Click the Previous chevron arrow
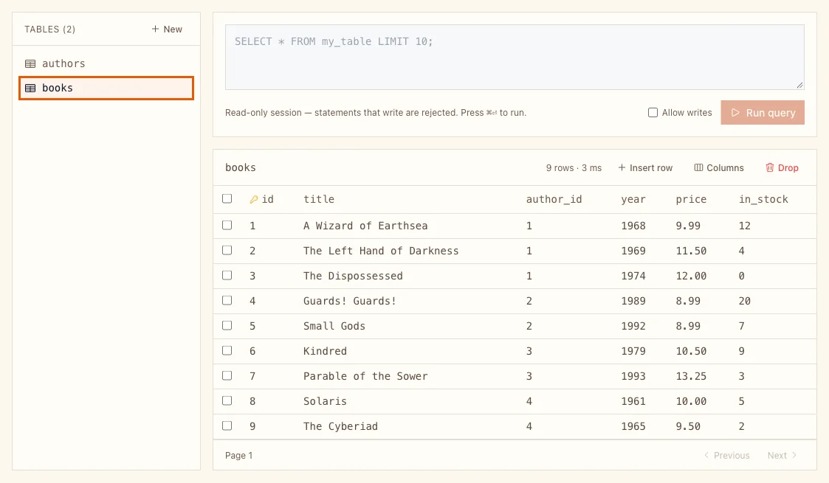The image size is (829, 483). point(706,455)
